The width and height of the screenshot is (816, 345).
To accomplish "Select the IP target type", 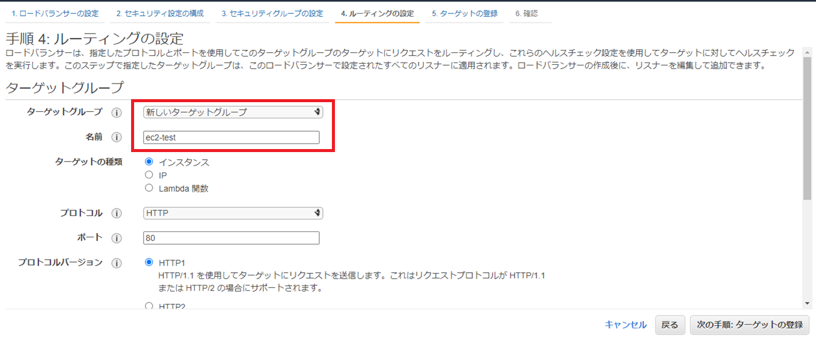I will pos(149,175).
